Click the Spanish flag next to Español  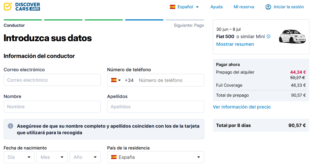tap(172, 7)
